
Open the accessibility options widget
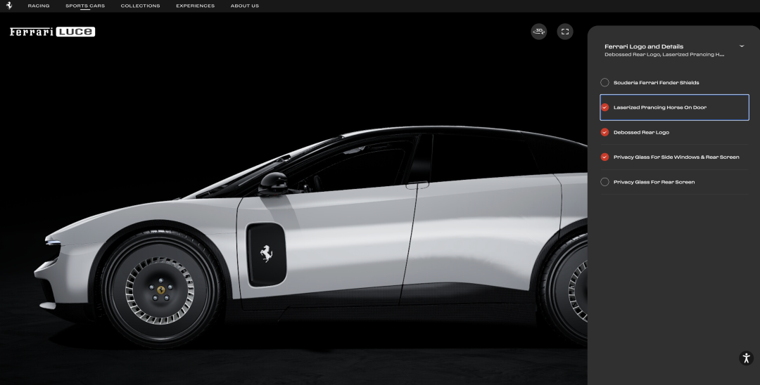coord(746,358)
